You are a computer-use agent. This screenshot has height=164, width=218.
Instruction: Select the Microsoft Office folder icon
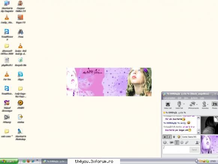pos(7,49)
